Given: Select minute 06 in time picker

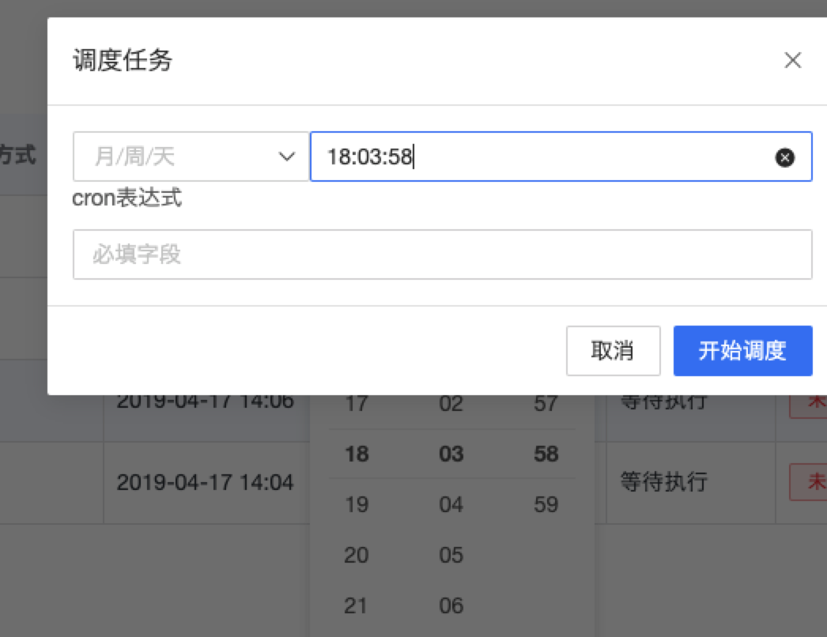Looking at the screenshot, I should coord(451,605).
